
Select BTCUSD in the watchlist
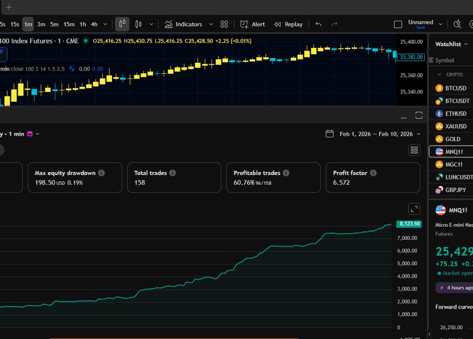pyautogui.click(x=451, y=88)
